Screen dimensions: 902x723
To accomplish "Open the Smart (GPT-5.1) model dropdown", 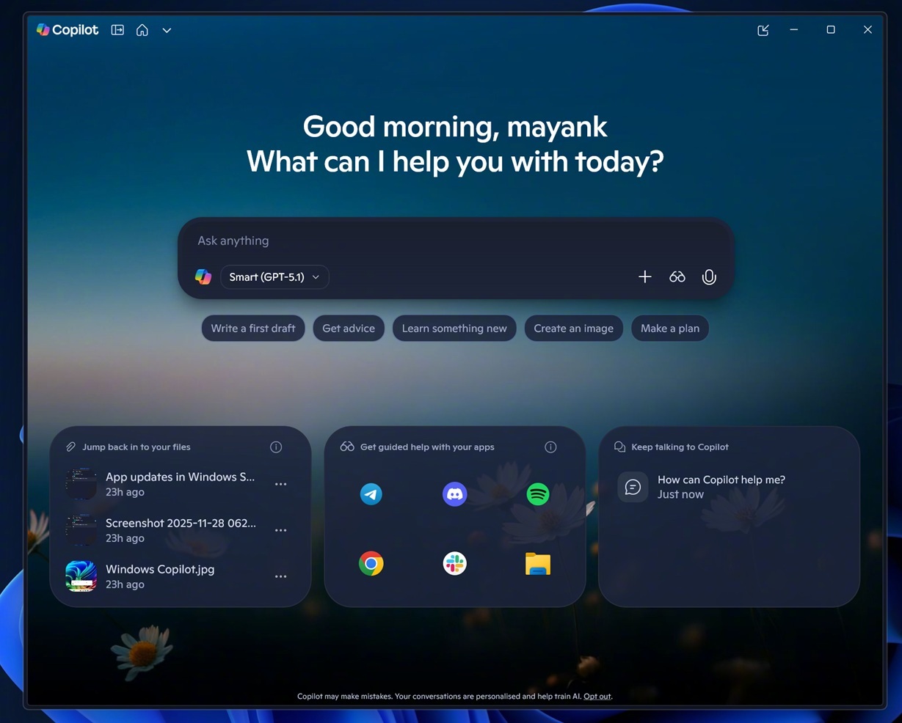I will tap(274, 277).
